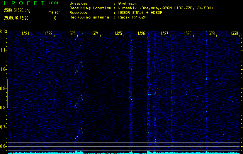
Task: Click the cyan signal level graph at bottom
Action: [124, 152]
